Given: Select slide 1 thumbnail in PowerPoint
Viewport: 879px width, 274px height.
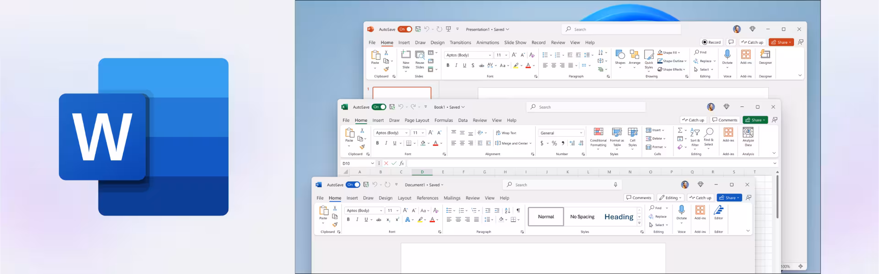Looking at the screenshot, I should point(402,93).
